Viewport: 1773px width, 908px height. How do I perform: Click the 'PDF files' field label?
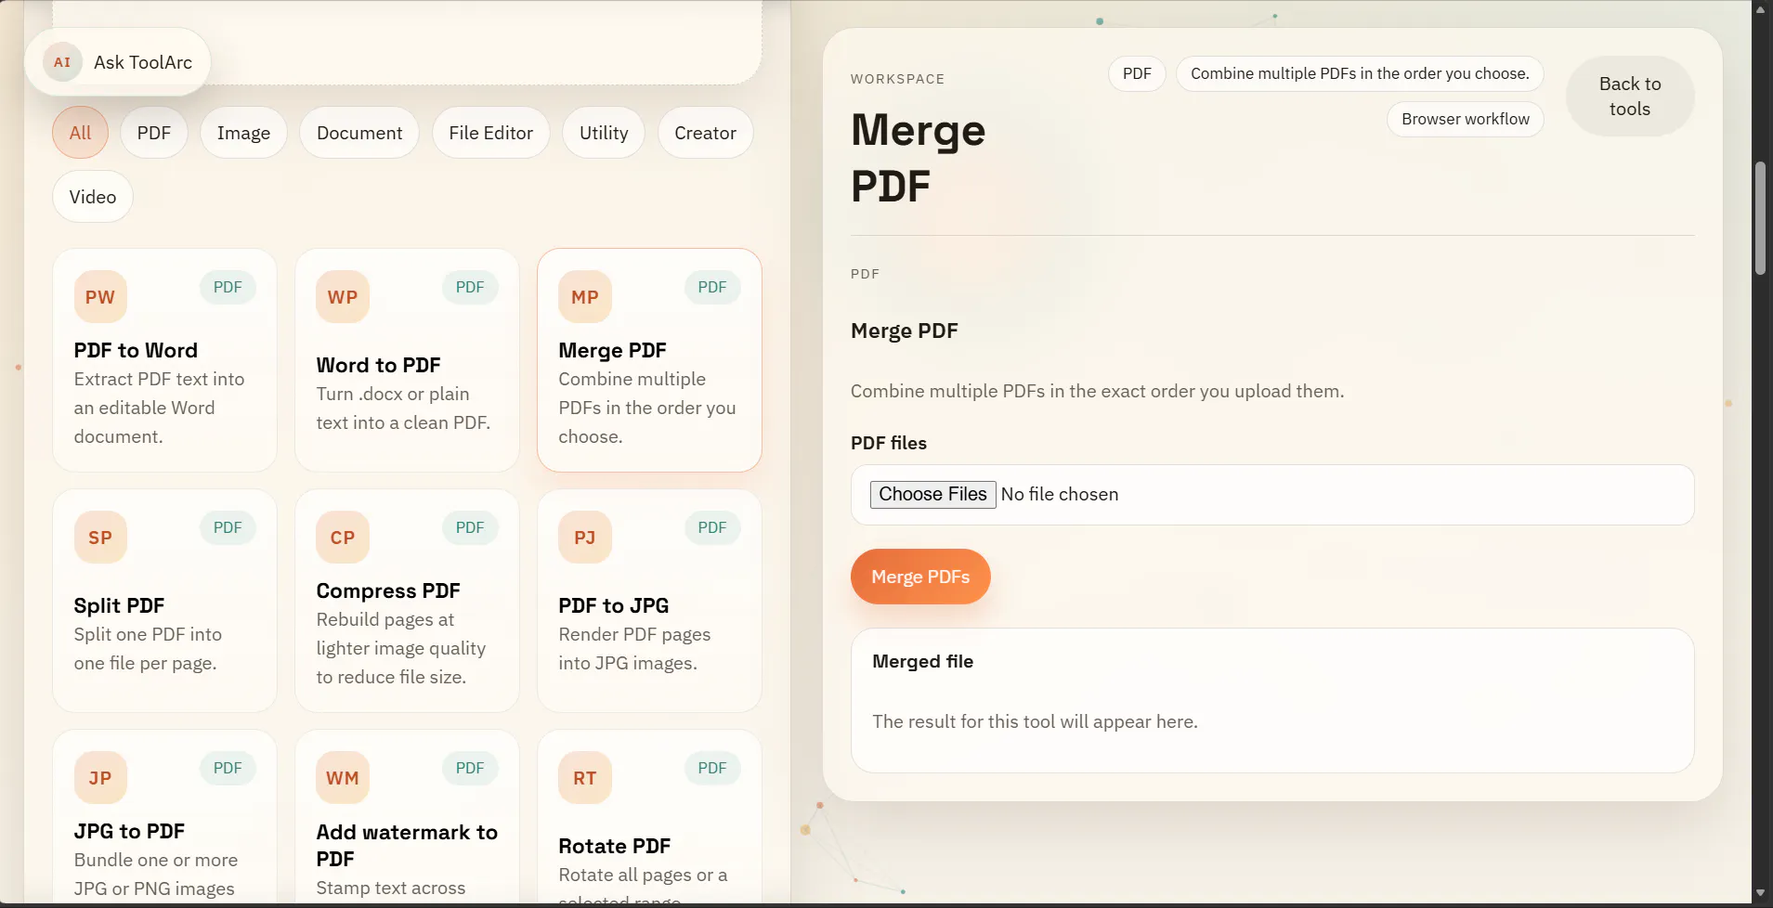coord(889,443)
